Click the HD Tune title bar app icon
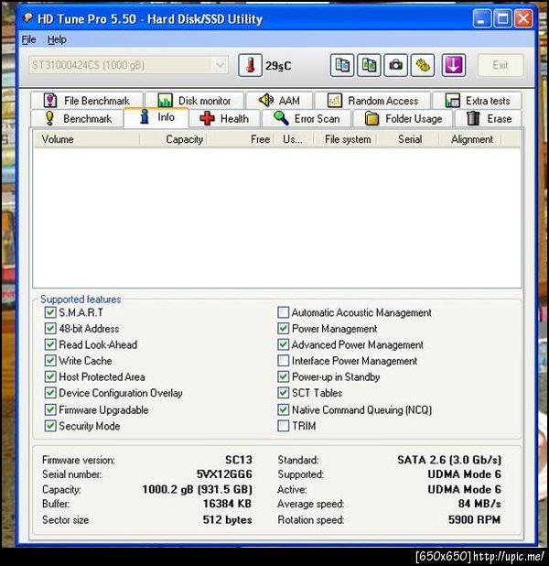Image resolution: width=549 pixels, height=566 pixels. pyautogui.click(x=27, y=17)
